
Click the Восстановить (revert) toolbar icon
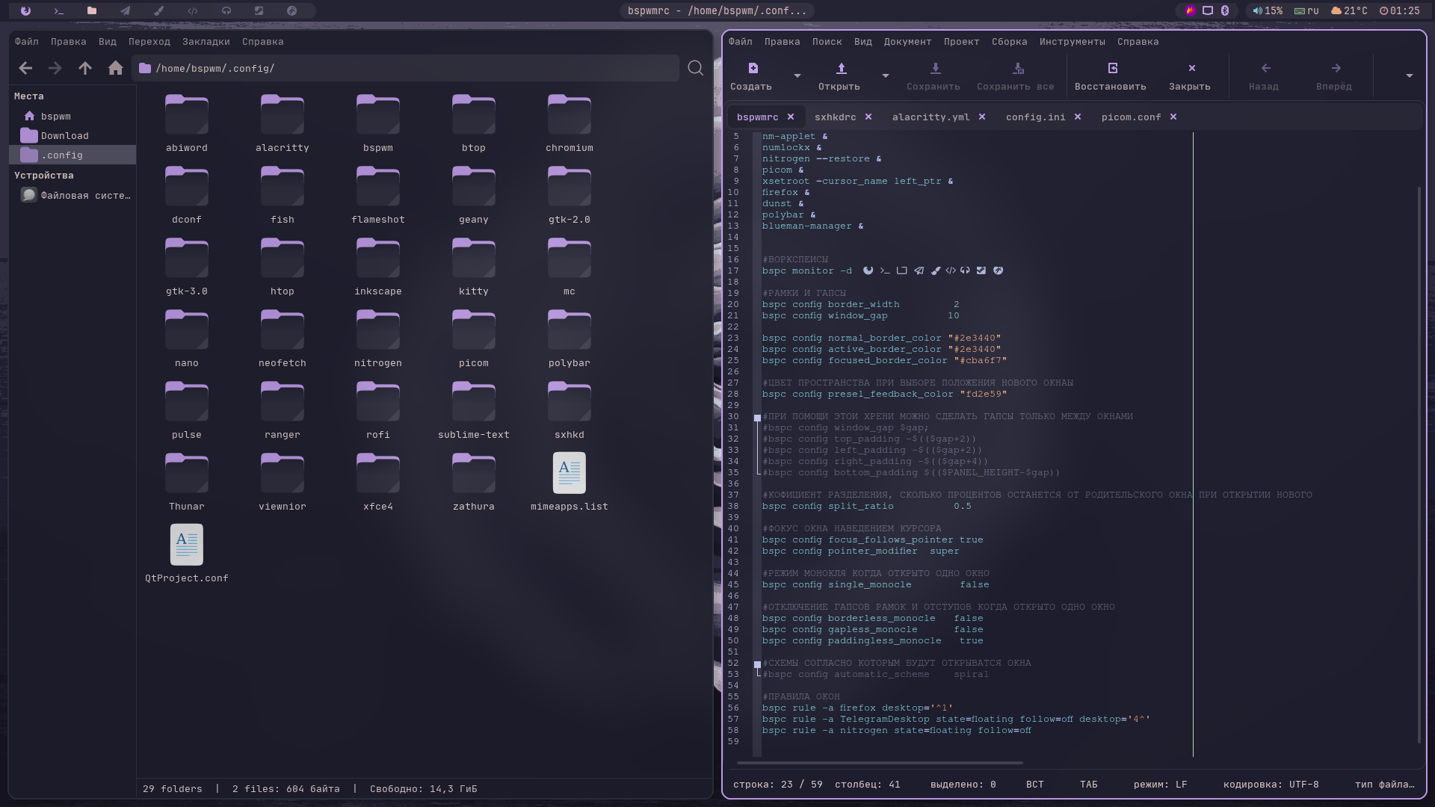1112,68
